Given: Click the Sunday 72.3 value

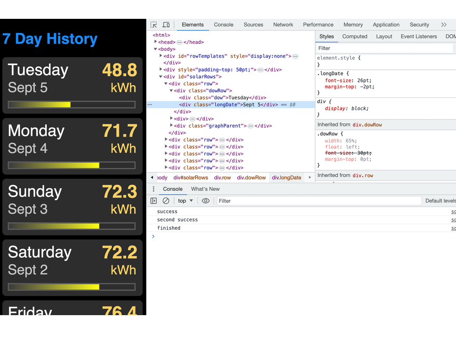Looking at the screenshot, I should point(120,192).
